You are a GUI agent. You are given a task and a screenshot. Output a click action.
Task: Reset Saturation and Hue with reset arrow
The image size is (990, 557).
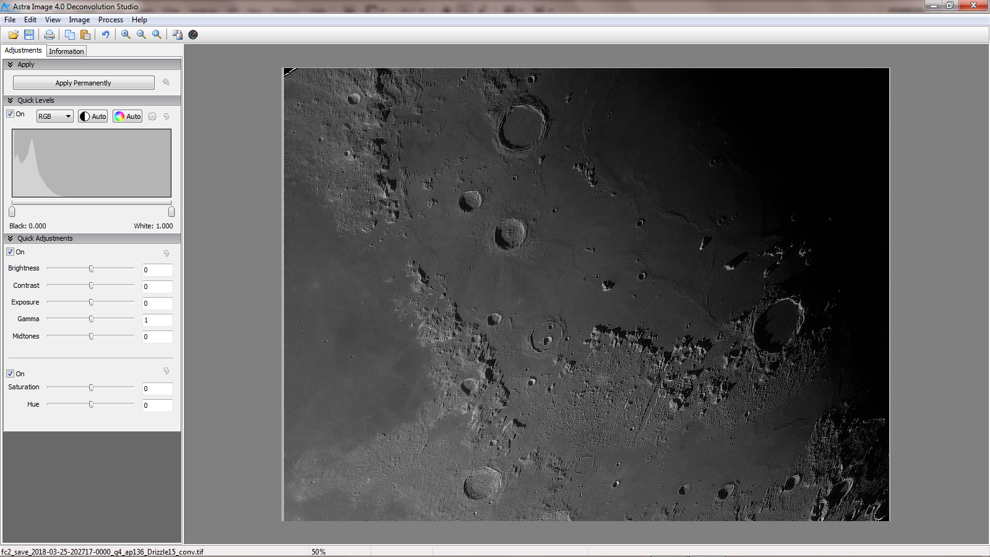[x=166, y=371]
